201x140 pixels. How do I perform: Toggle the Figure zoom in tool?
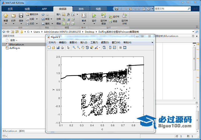click(x=74, y=48)
